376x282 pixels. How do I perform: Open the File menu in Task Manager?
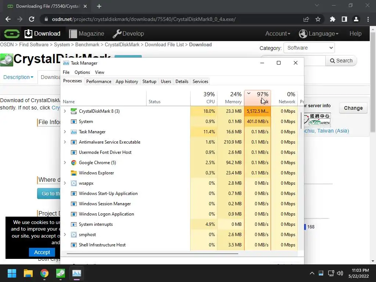(x=66, y=72)
